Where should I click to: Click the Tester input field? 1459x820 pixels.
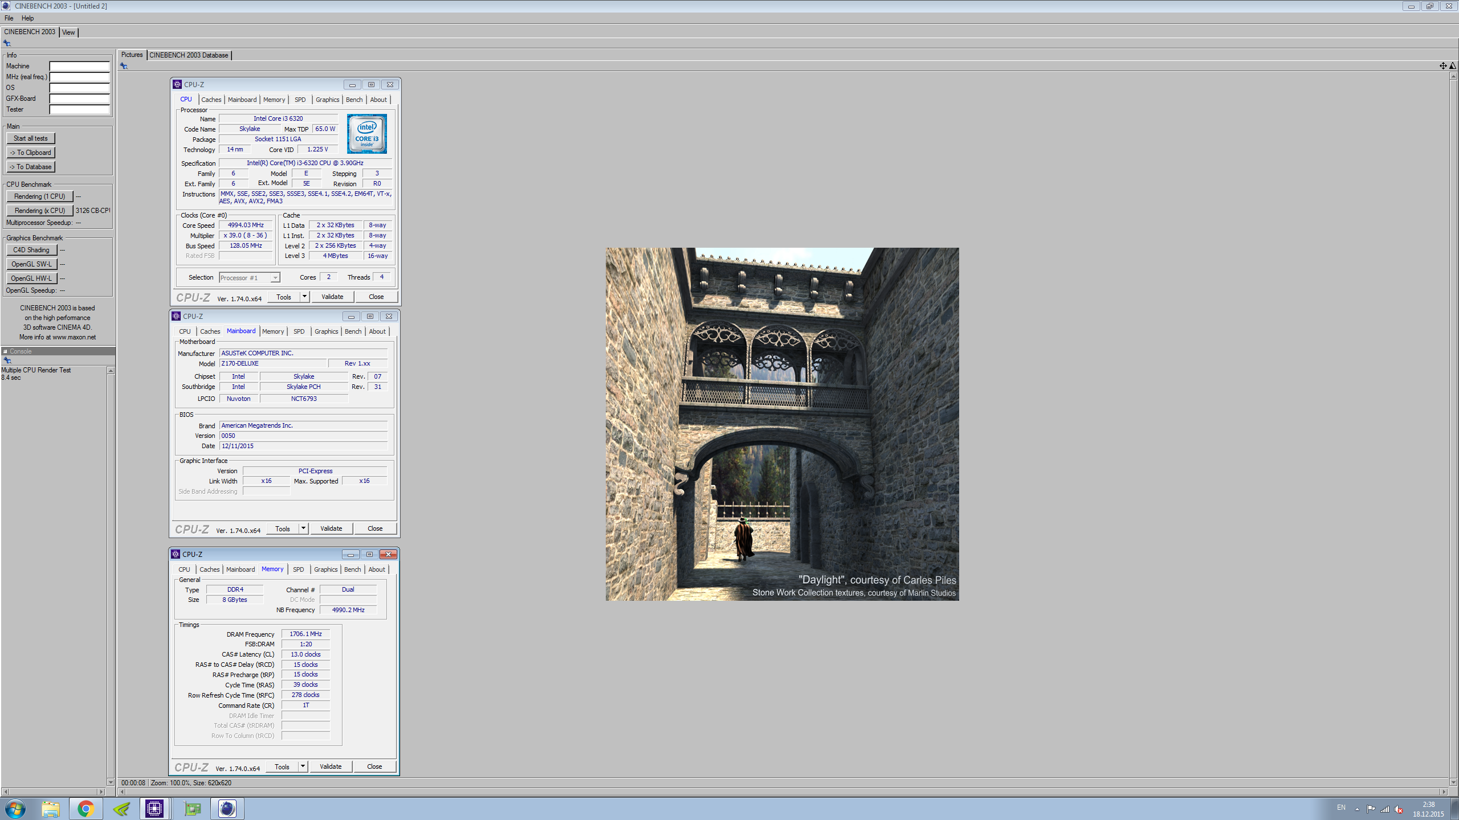pyautogui.click(x=79, y=109)
